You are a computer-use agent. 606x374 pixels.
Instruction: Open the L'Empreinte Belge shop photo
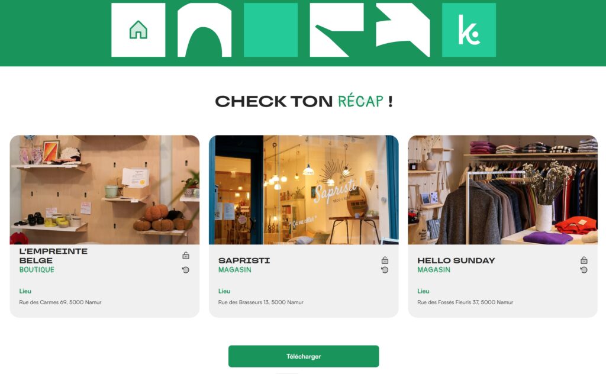[105, 190]
